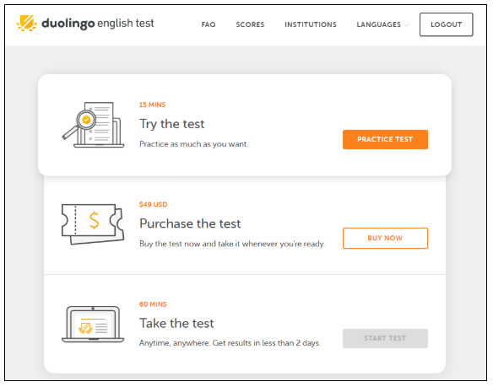Log out using the Logout button

click(447, 24)
